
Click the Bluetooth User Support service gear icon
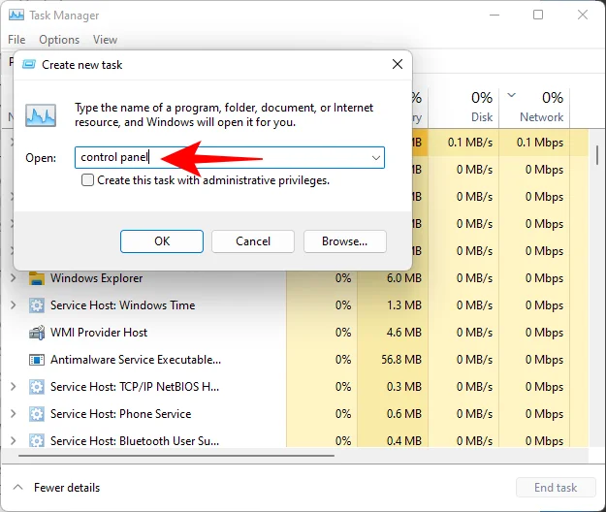pyautogui.click(x=37, y=441)
